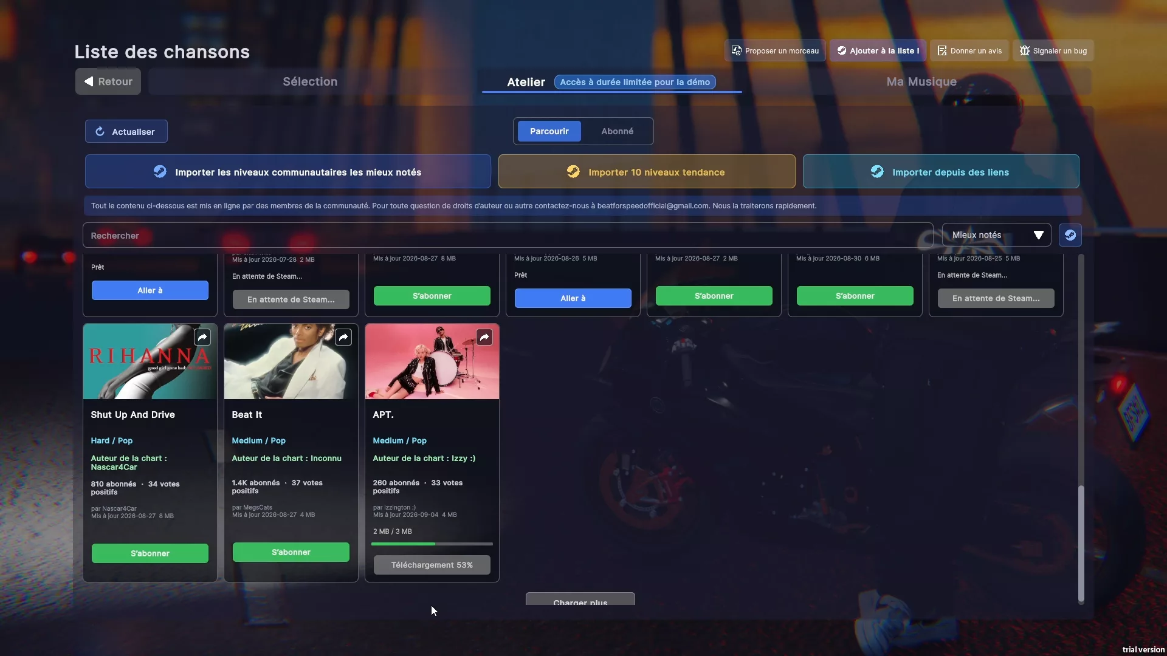Click the '2 MB / 3 MB' download text

[x=393, y=531]
